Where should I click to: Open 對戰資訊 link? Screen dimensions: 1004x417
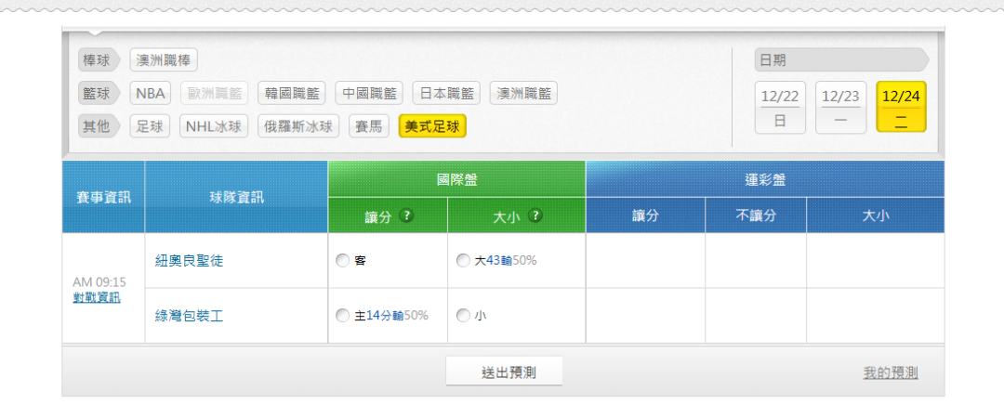(97, 297)
